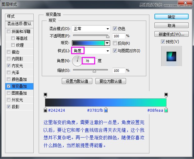Toggle the 仿色 checkbox
This screenshot has height=159, width=194.
[115, 29]
